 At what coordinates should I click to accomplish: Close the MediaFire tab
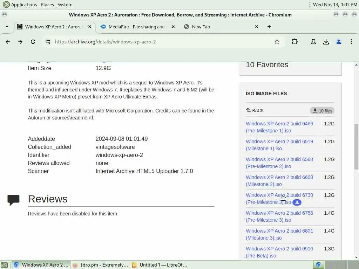click(173, 27)
